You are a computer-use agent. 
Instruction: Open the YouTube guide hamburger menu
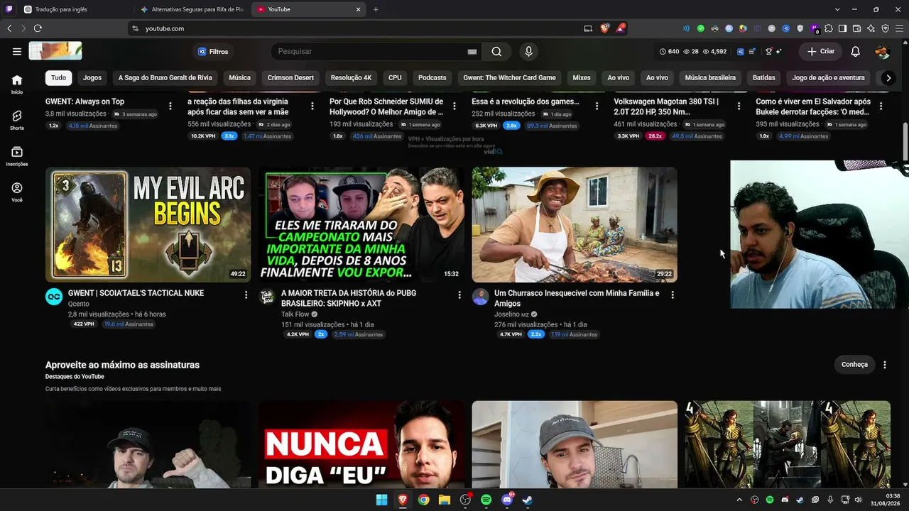point(17,51)
